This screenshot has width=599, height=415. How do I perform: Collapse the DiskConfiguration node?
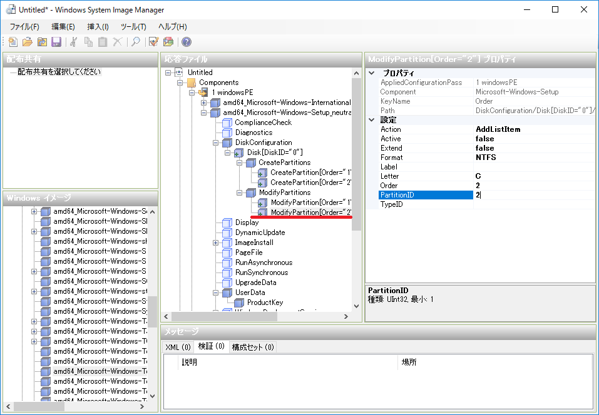click(x=215, y=142)
